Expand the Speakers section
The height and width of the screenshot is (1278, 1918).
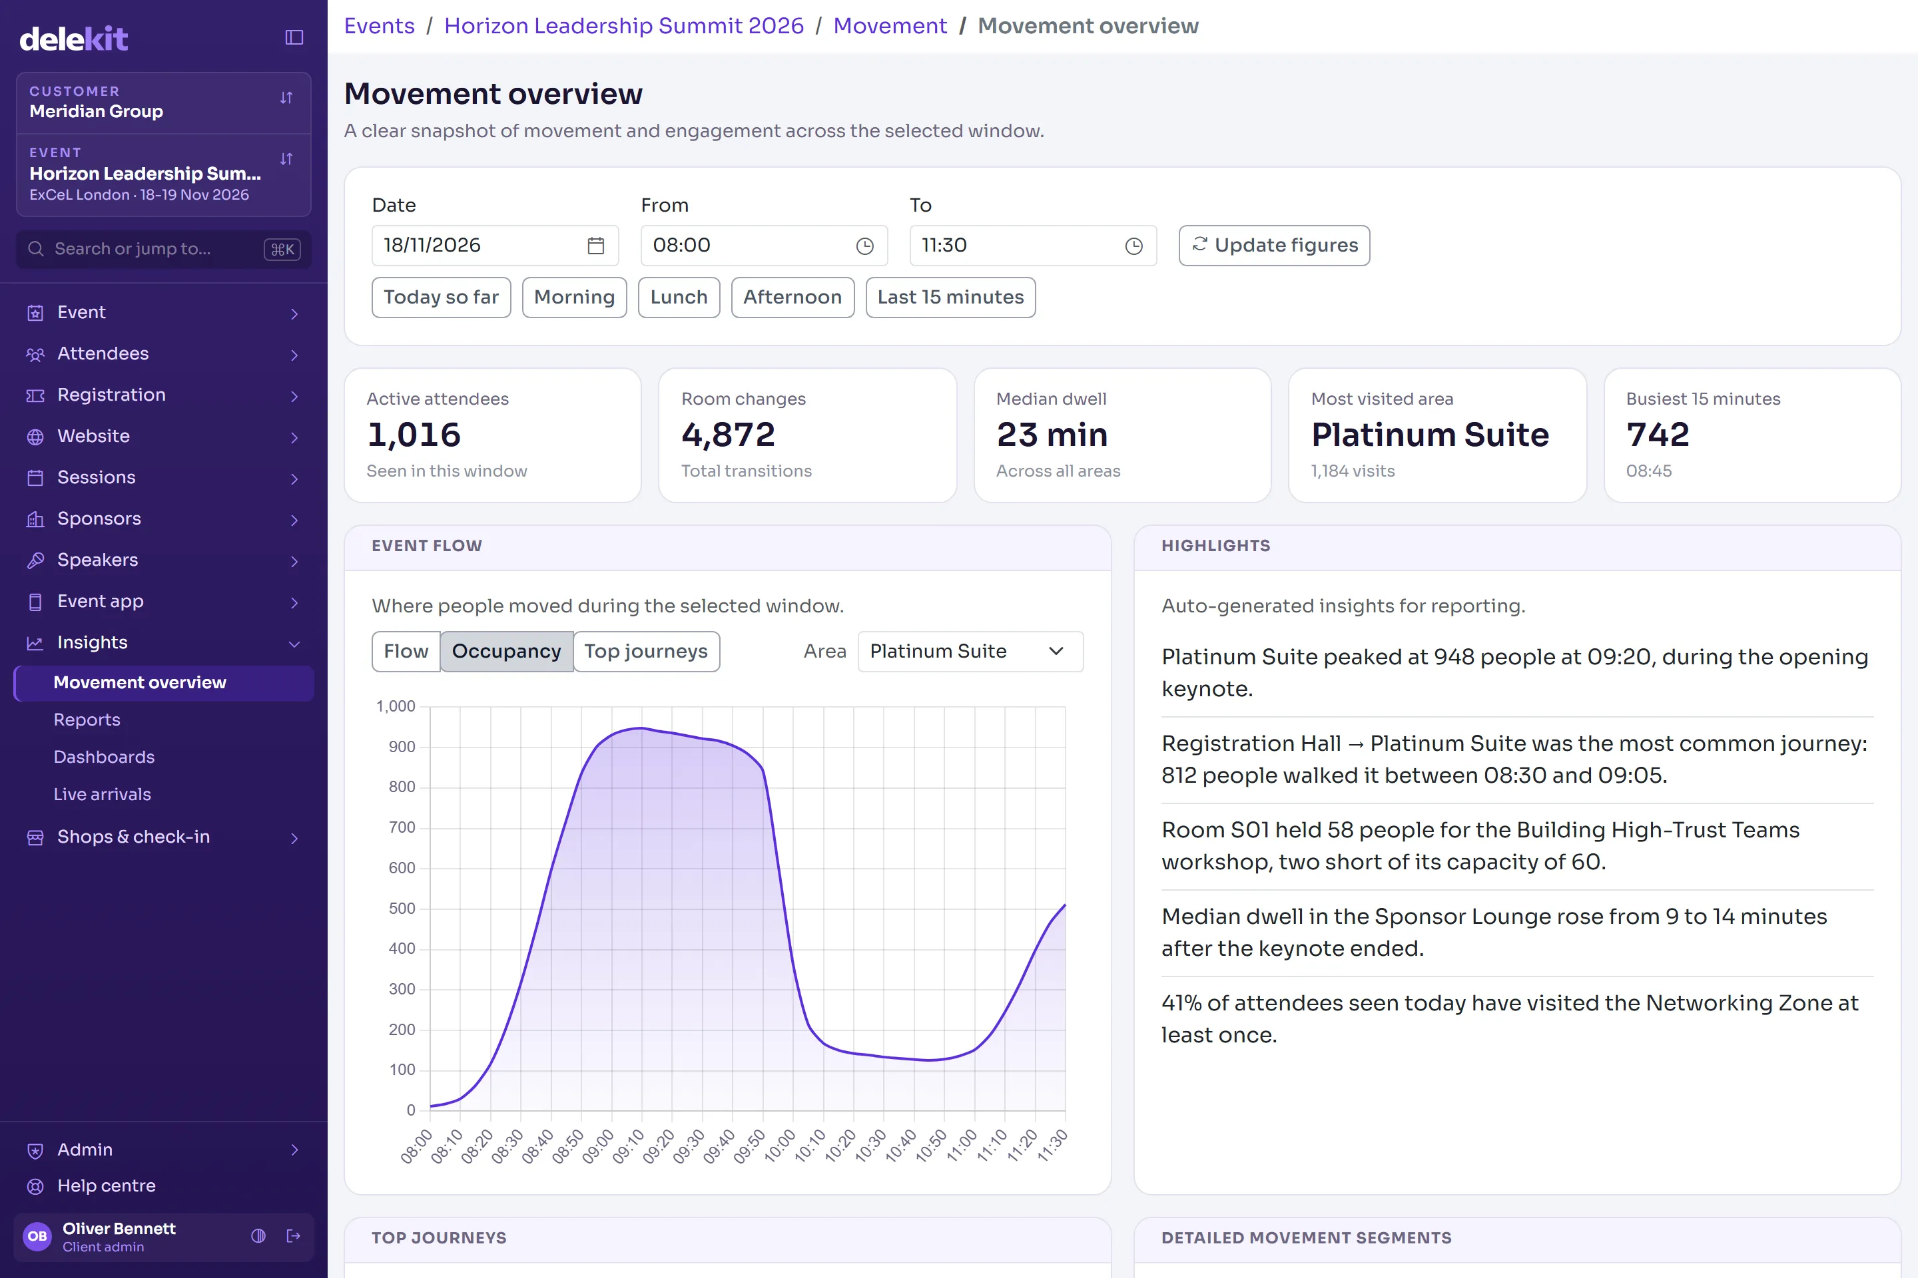(294, 560)
